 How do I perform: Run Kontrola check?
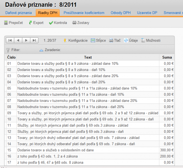(60, 23)
